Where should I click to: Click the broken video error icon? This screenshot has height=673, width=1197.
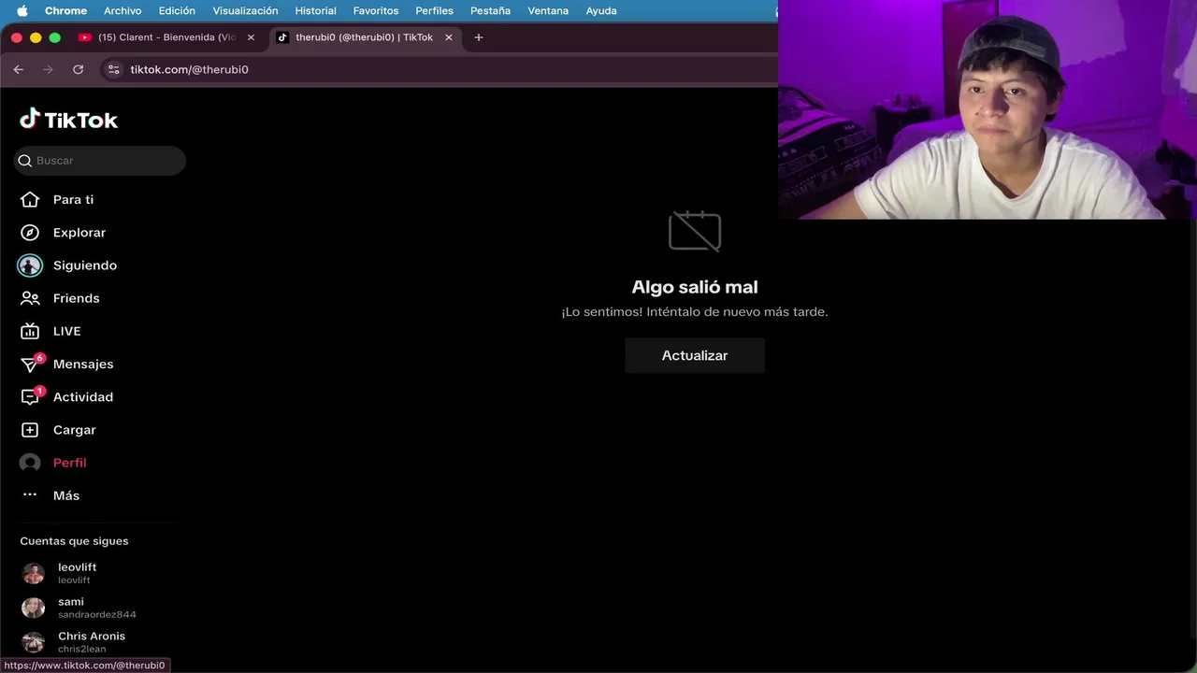pos(695,231)
